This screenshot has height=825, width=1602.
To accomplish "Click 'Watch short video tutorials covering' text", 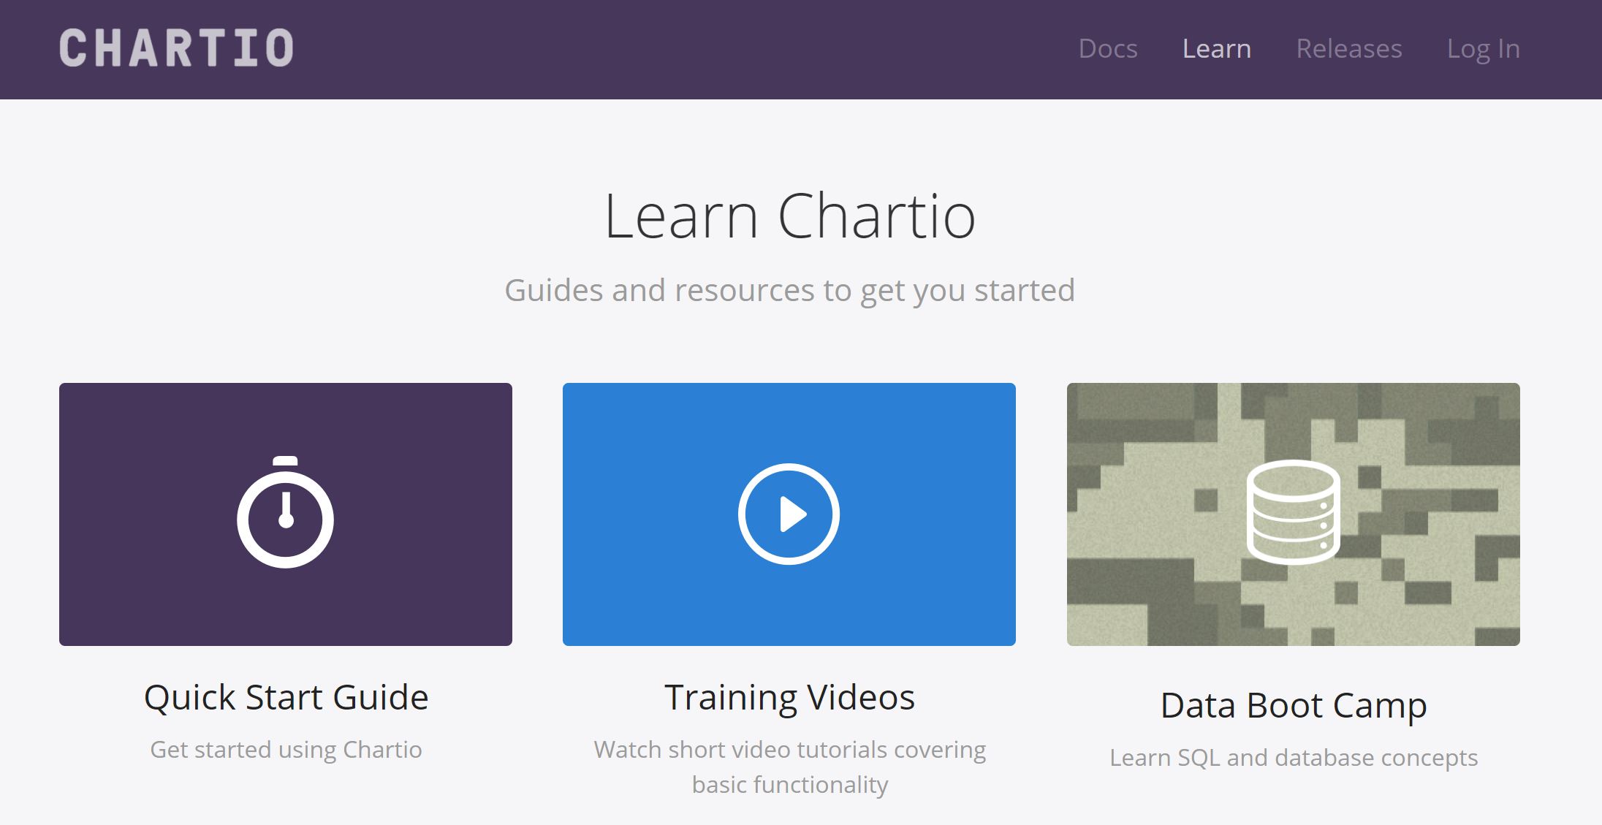I will pyautogui.click(x=789, y=750).
